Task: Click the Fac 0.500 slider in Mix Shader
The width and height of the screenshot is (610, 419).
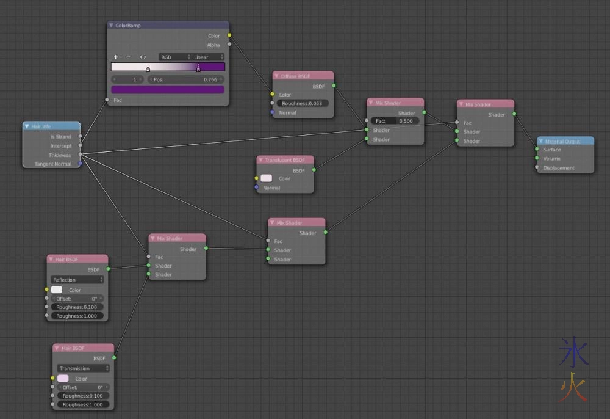Action: click(395, 121)
